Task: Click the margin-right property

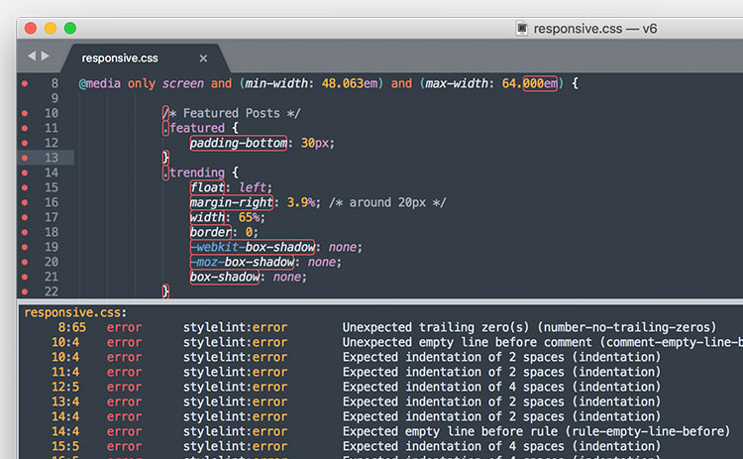Action: [231, 202]
